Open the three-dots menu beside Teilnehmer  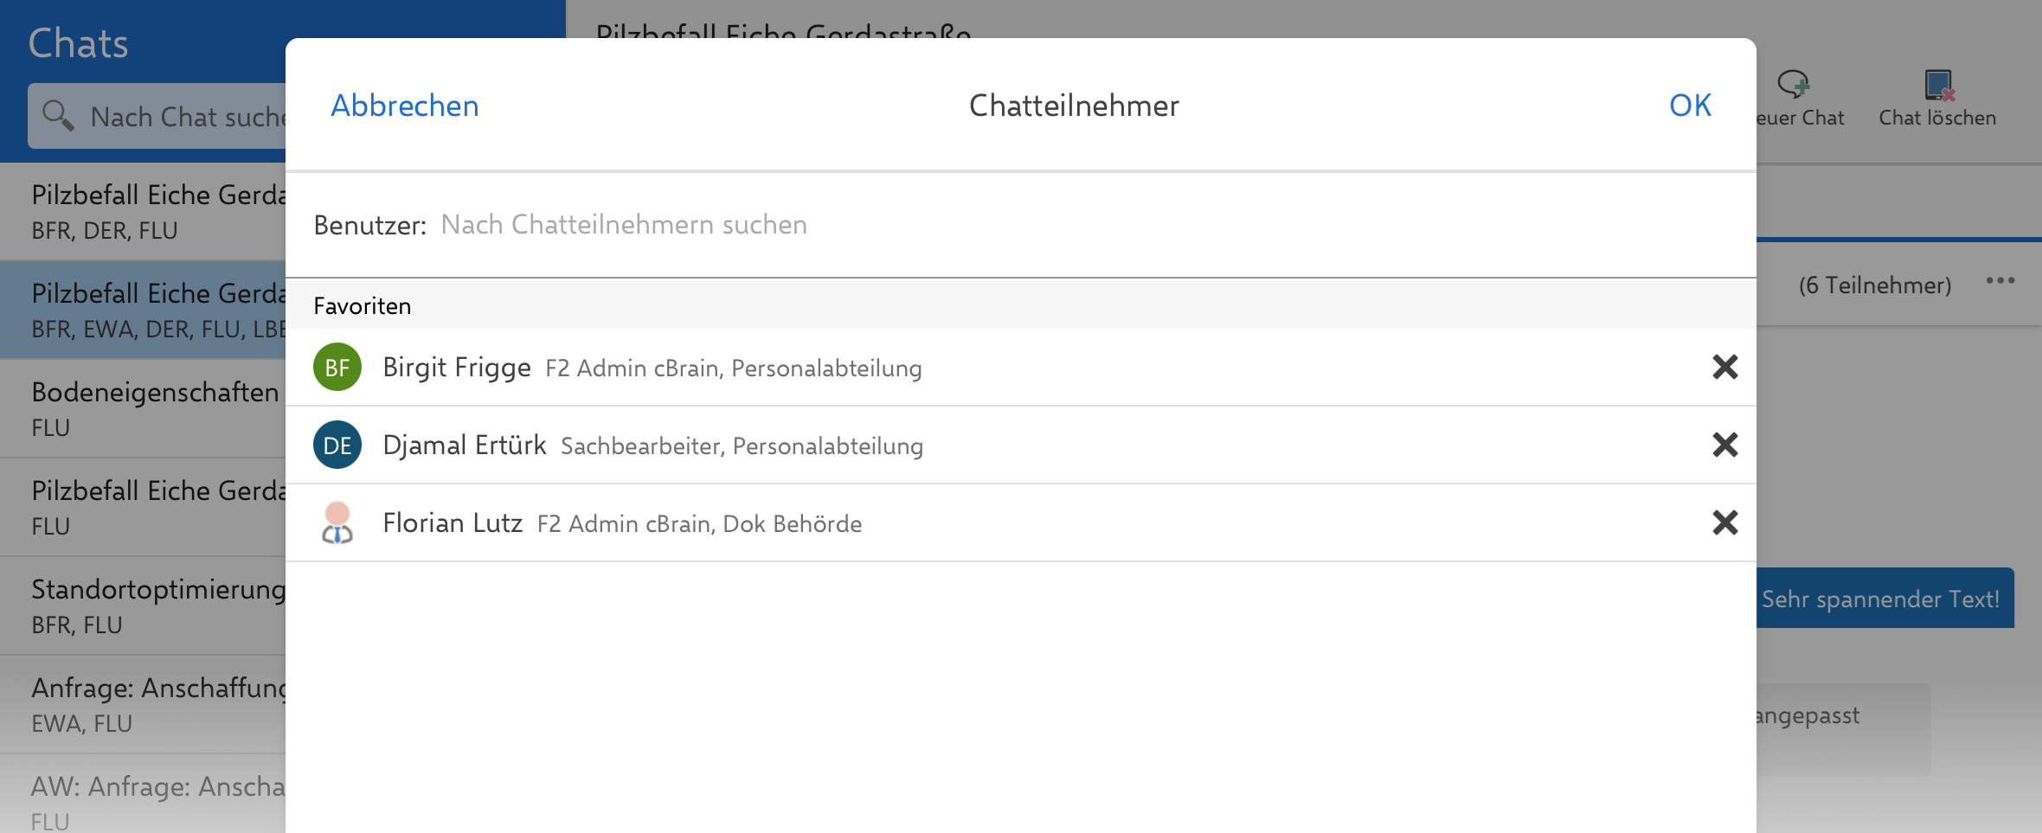2000,280
